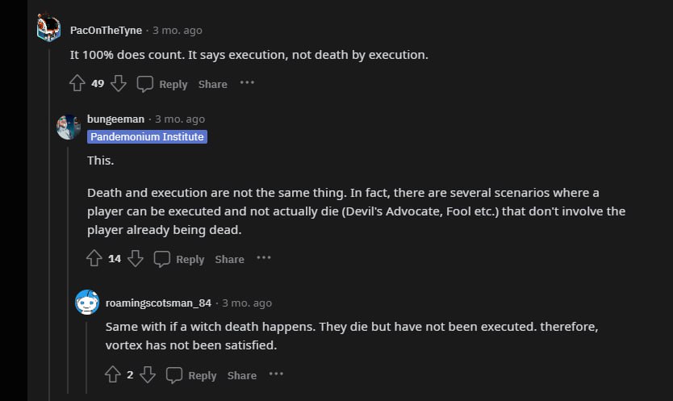Open the bungeeman username link
Viewport: 673px width, 401px height.
click(x=115, y=119)
